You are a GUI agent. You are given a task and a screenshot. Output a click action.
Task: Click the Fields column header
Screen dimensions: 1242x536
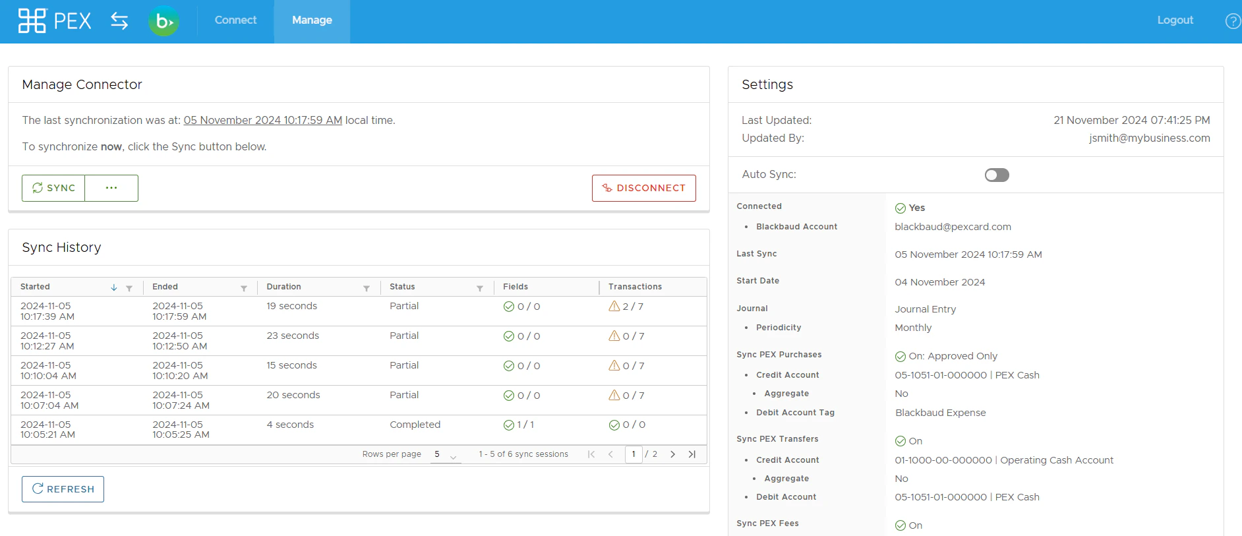pos(516,287)
